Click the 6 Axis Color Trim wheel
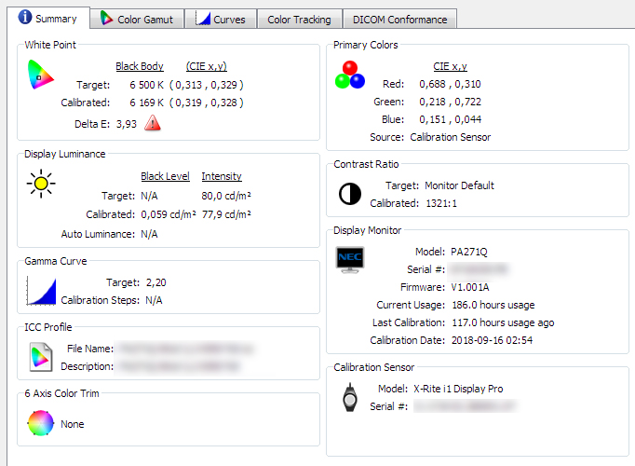 (41, 423)
